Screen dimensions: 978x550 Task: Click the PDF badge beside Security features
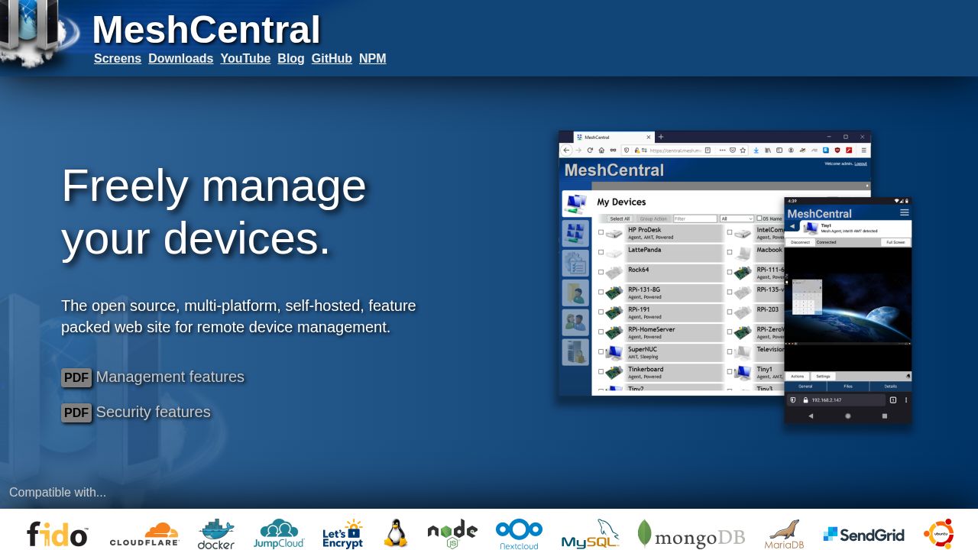click(x=76, y=412)
